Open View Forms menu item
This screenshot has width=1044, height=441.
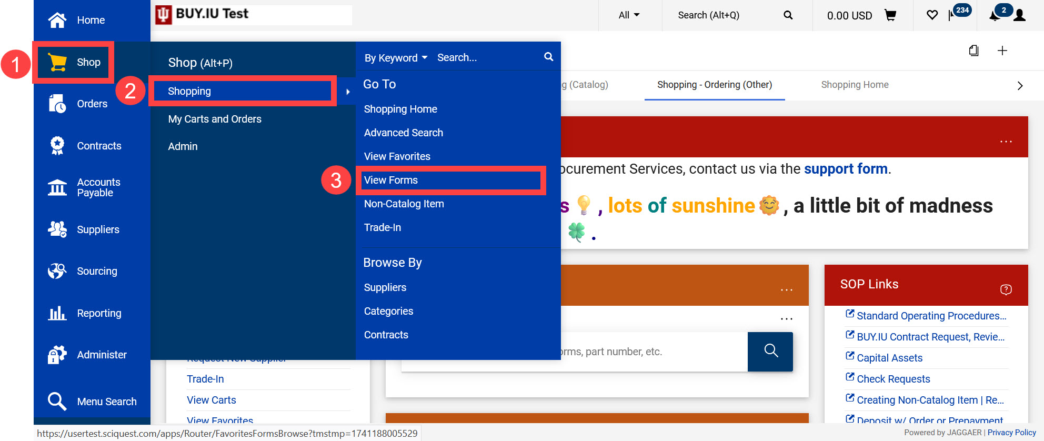pyautogui.click(x=391, y=180)
